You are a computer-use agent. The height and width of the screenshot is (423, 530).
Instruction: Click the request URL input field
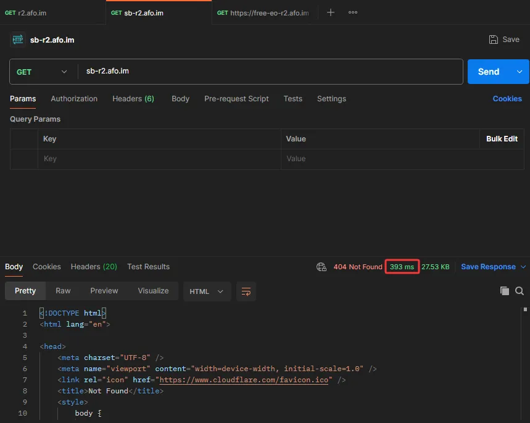coord(271,72)
